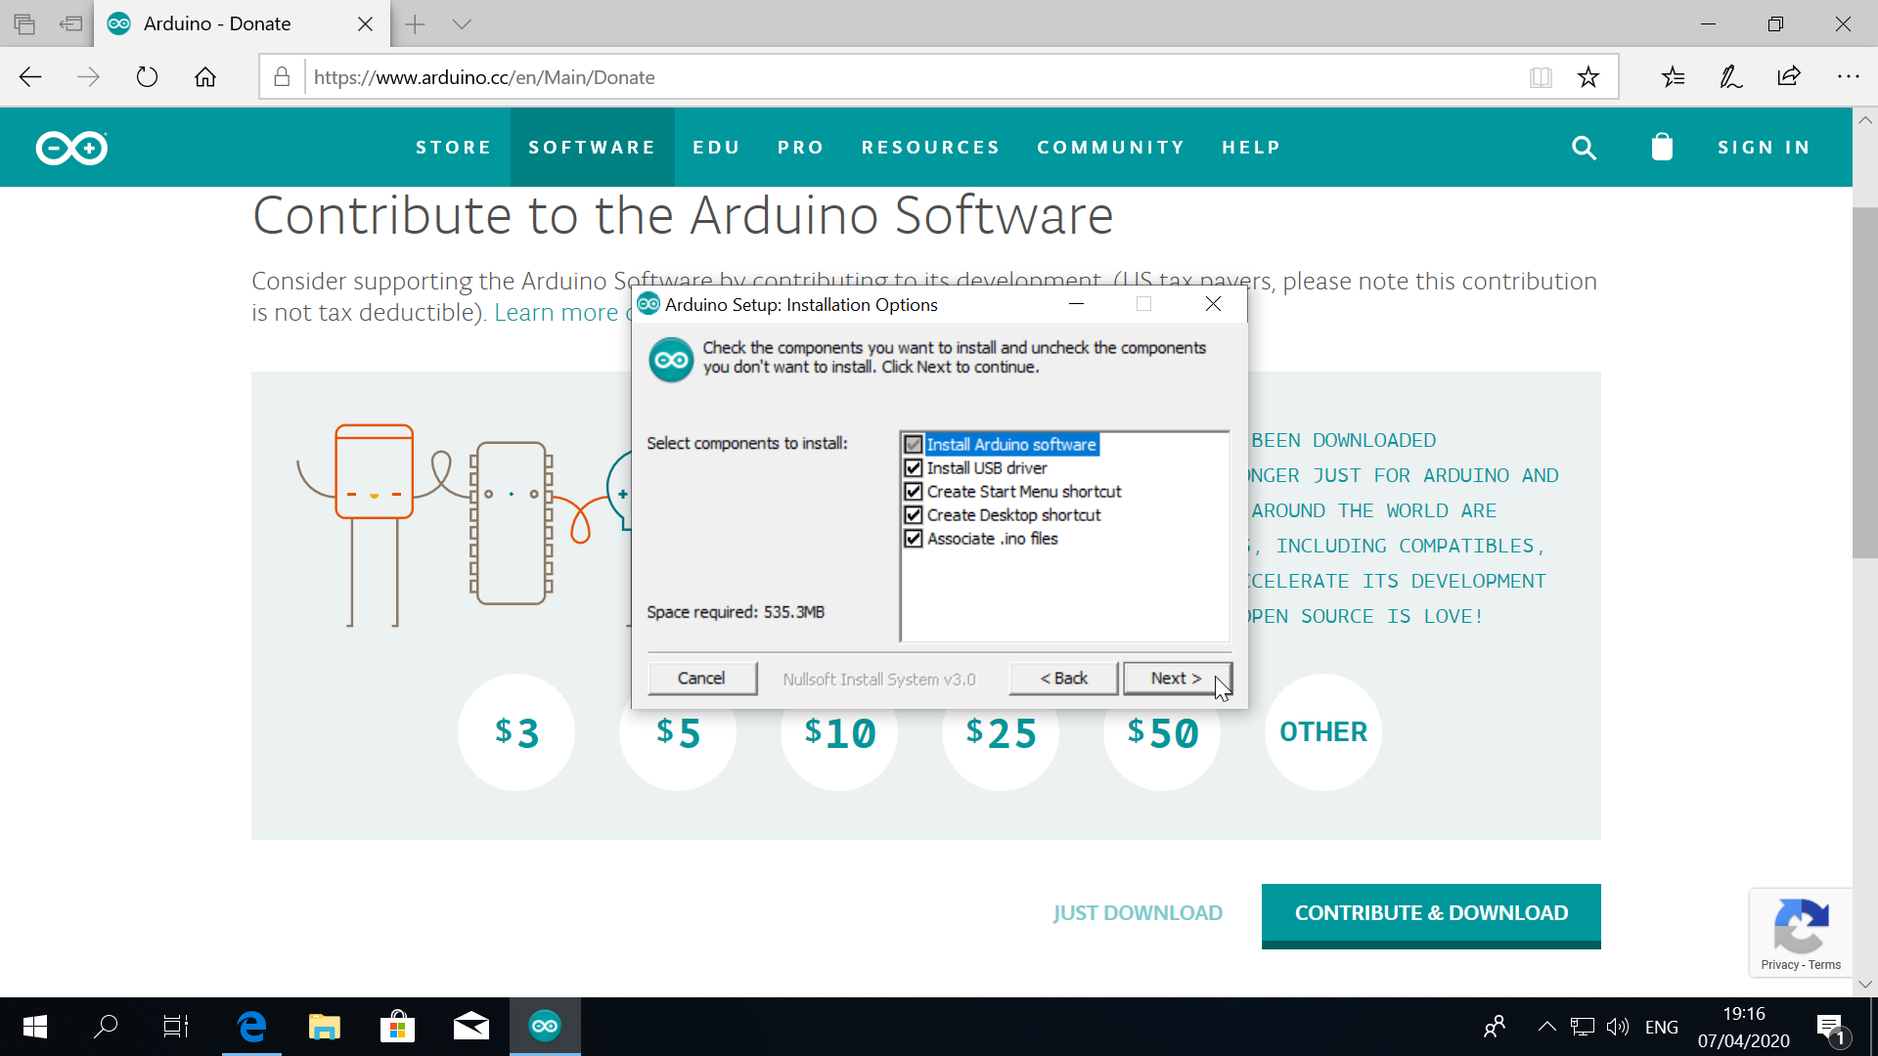The height and width of the screenshot is (1056, 1878).
Task: Click CONTRIBUTE & DOWNLOAD button
Action: click(x=1431, y=914)
